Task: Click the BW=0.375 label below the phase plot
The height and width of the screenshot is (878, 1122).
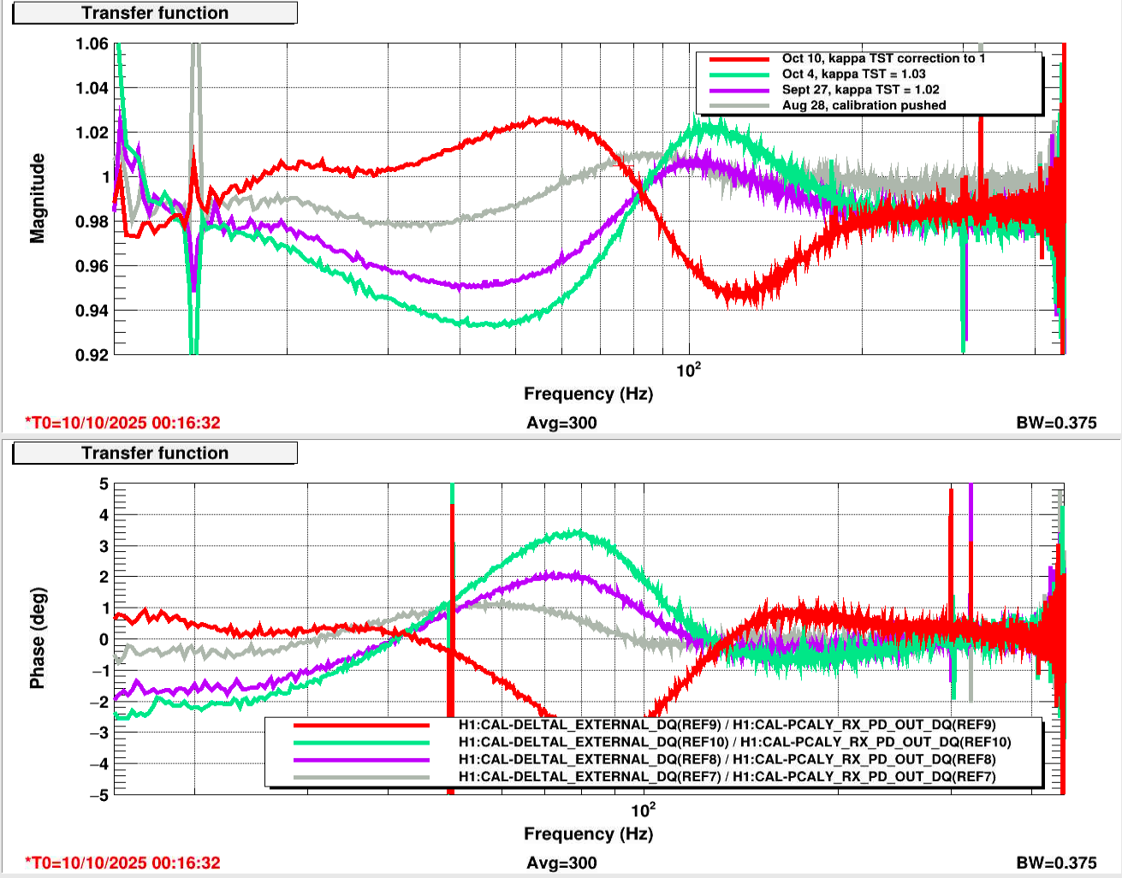Action: tap(1056, 863)
